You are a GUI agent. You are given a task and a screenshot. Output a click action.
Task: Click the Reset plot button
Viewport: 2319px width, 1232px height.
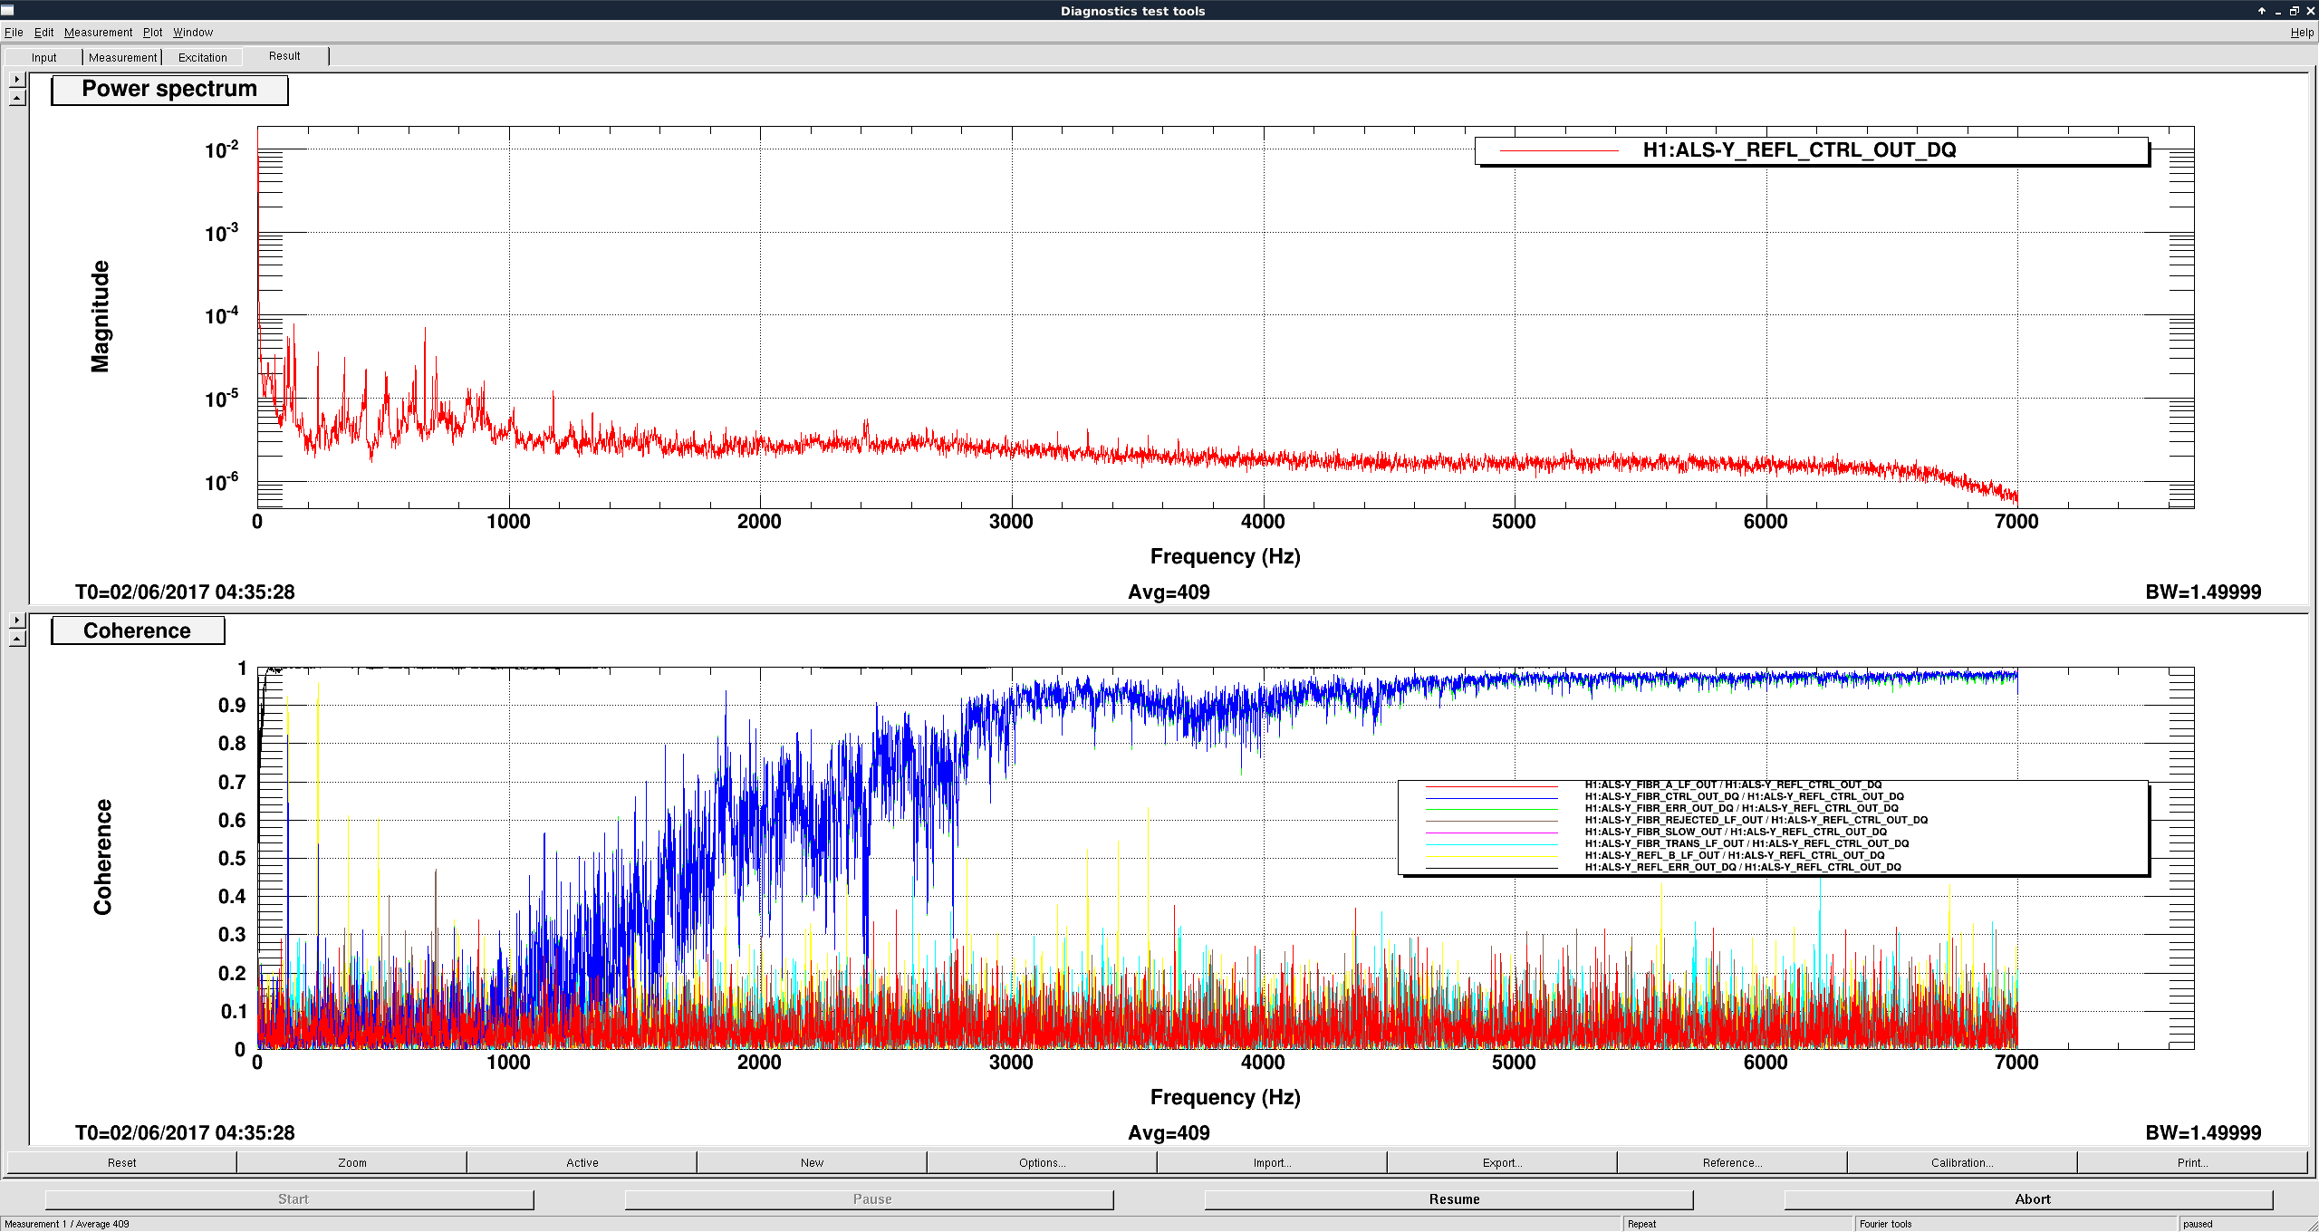coord(121,1162)
